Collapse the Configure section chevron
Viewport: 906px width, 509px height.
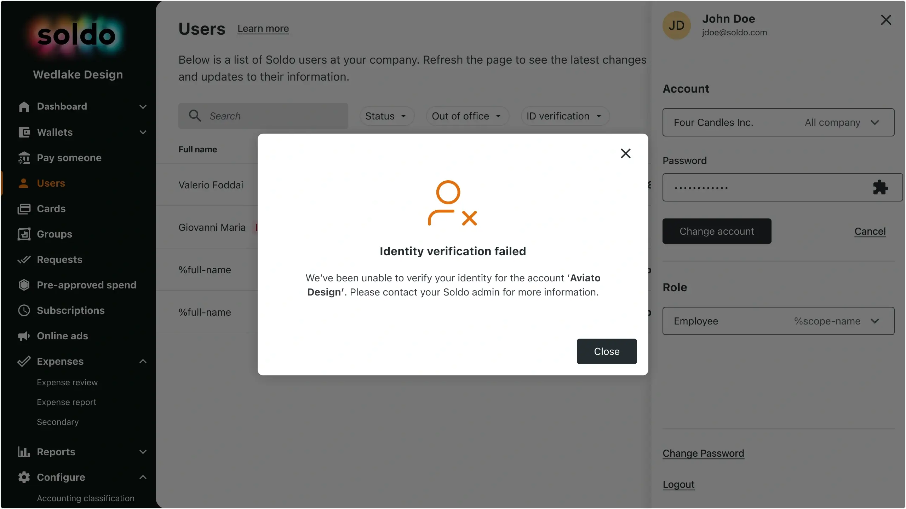[143, 477]
